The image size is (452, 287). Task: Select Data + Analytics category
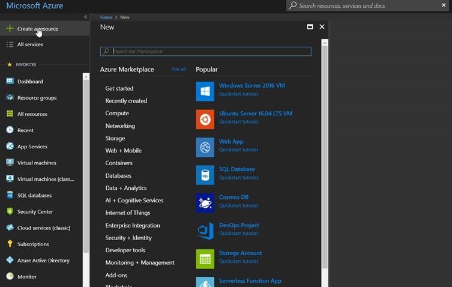click(x=126, y=188)
